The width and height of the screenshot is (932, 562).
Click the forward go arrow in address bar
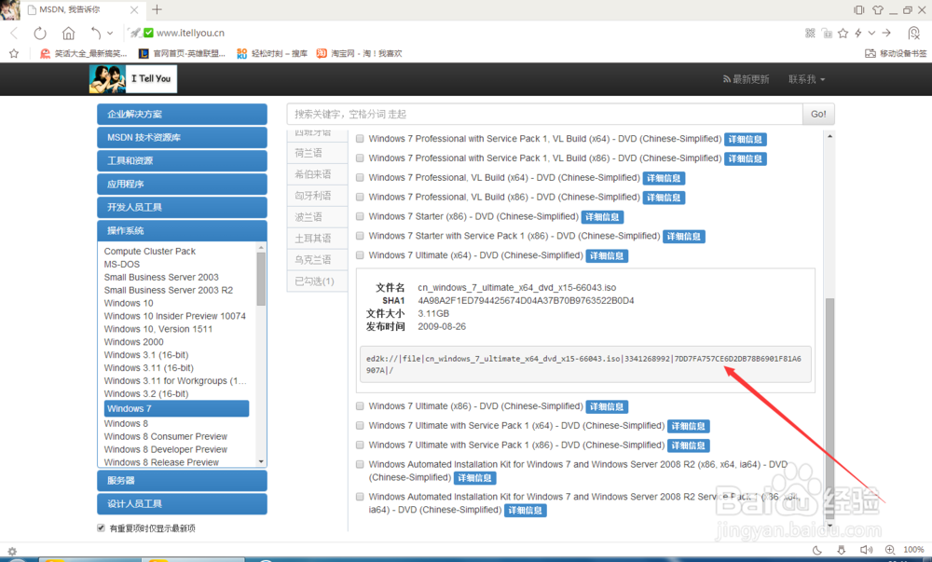click(886, 34)
